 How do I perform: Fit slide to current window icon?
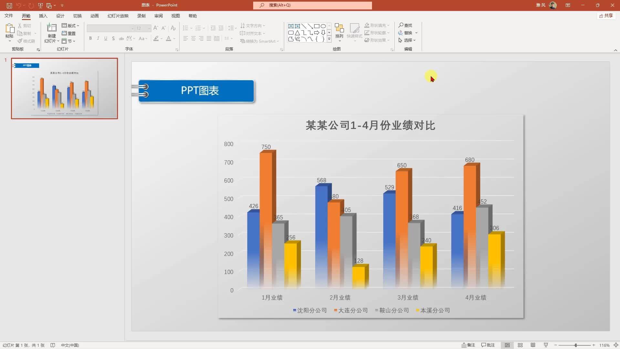pos(615,345)
